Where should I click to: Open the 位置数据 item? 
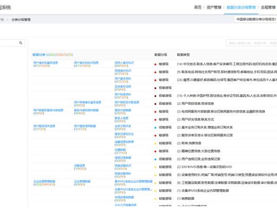pyautogui.click(x=120, y=150)
